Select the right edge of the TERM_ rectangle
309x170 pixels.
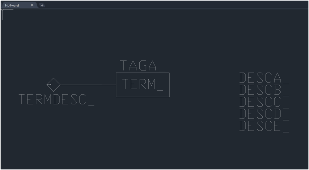tap(169, 85)
